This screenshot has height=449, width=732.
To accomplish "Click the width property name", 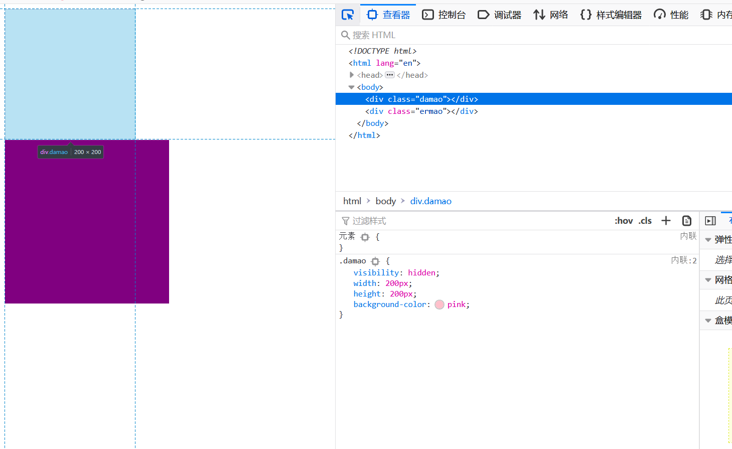I will [x=365, y=283].
